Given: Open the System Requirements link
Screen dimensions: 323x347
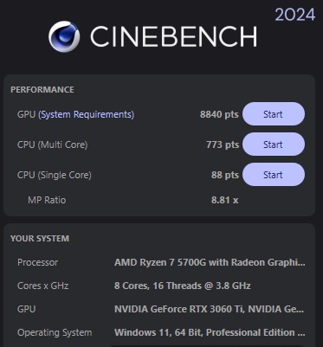Looking at the screenshot, I should pyautogui.click(x=86, y=114).
